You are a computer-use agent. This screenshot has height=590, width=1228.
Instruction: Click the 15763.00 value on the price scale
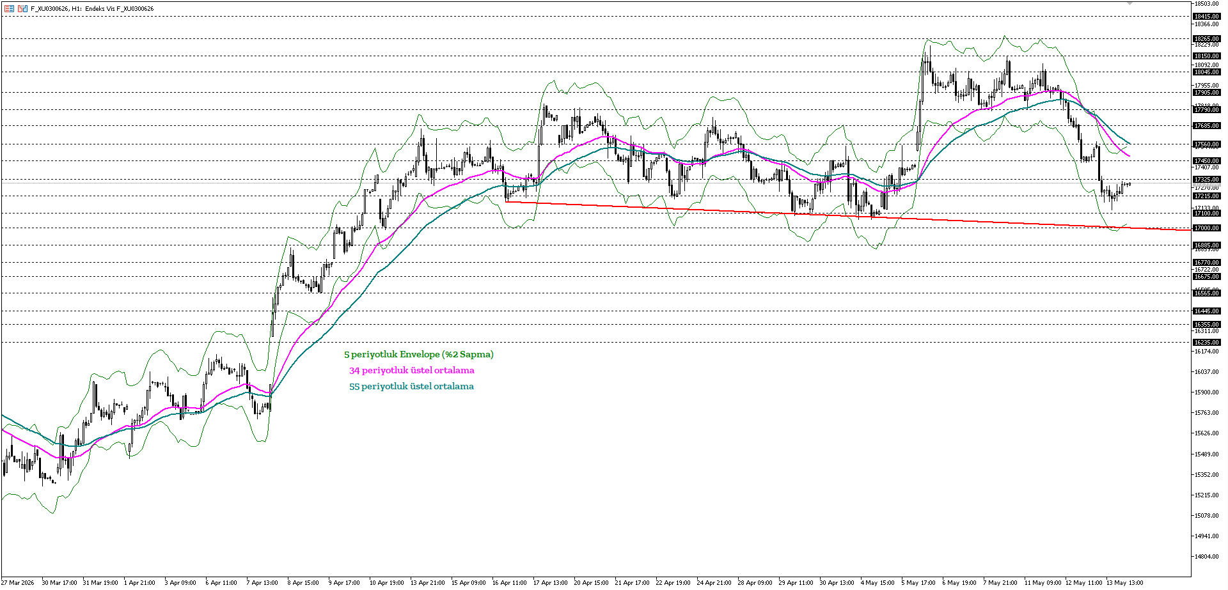click(x=1206, y=413)
